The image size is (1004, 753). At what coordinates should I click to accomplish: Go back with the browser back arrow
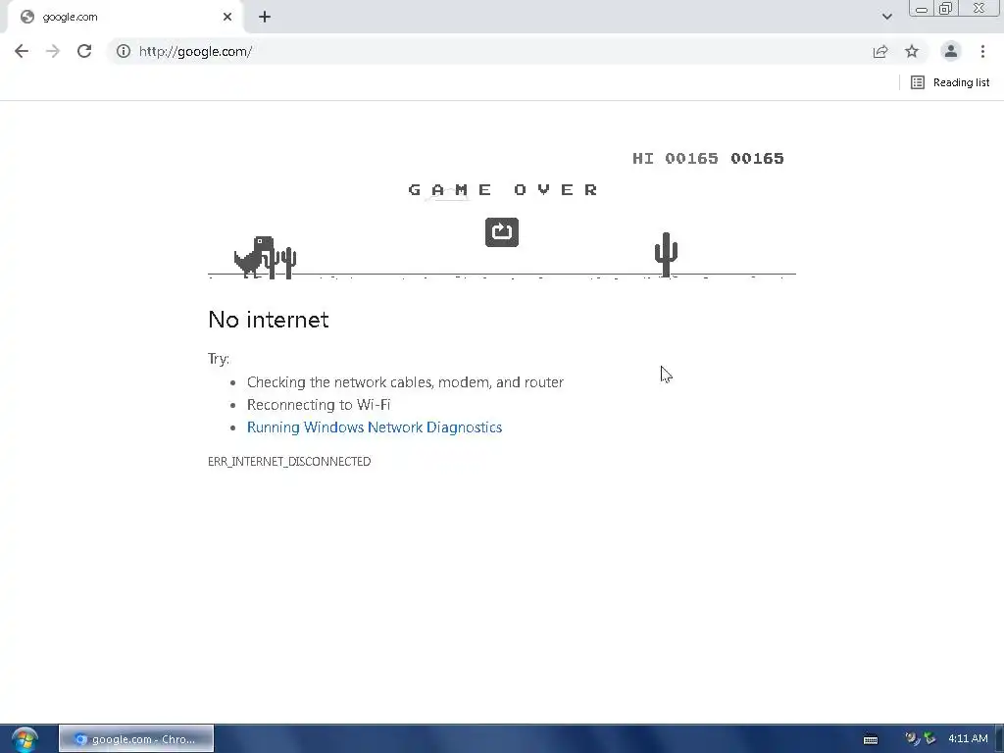22,51
